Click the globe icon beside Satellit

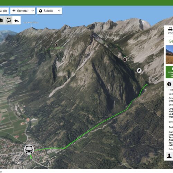(x=40, y=11)
